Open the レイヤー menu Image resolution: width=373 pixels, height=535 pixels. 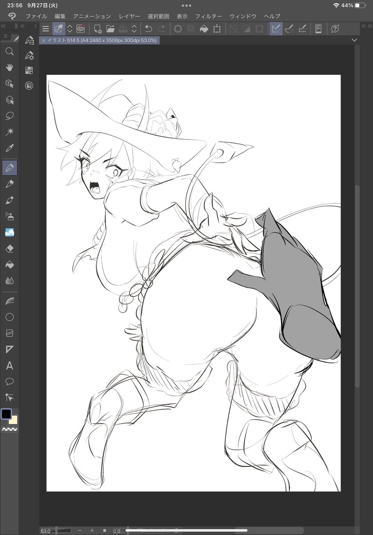click(130, 16)
